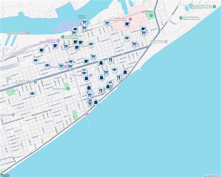Open the Kempner Park green pin

point(68,88)
